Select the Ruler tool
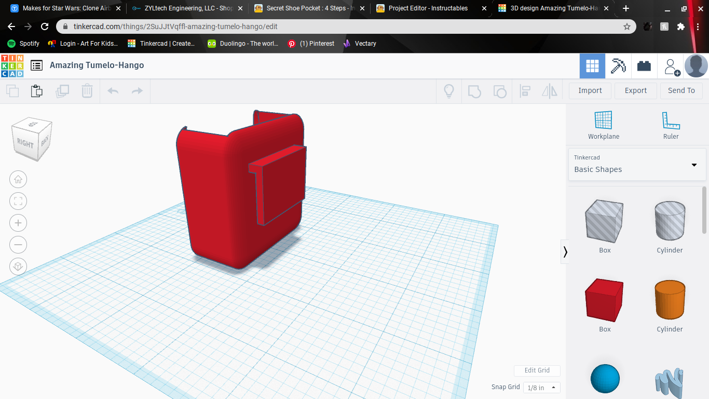Image resolution: width=709 pixels, height=399 pixels. (671, 125)
